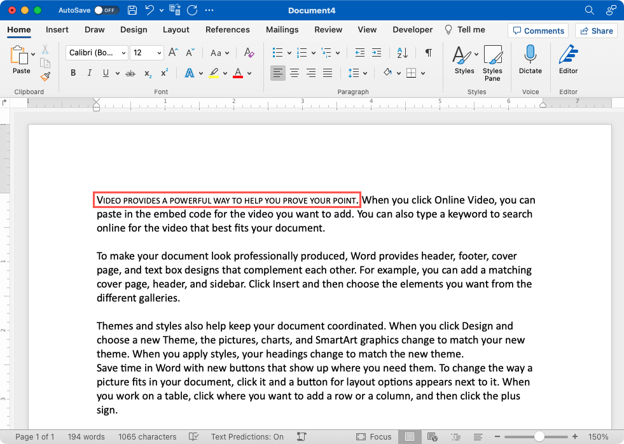
Task: Enable subscript formatting
Action: tap(147, 73)
